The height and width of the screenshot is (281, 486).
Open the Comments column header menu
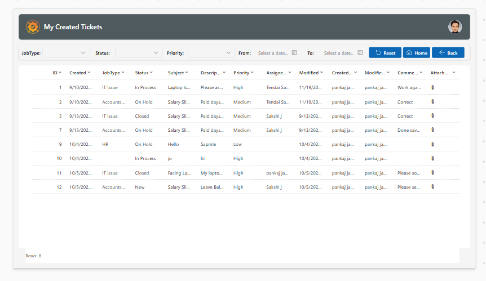point(421,73)
